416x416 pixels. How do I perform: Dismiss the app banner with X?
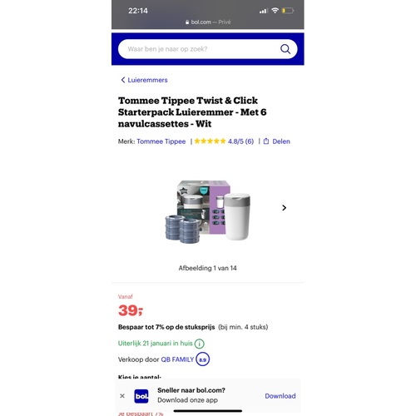point(122,396)
